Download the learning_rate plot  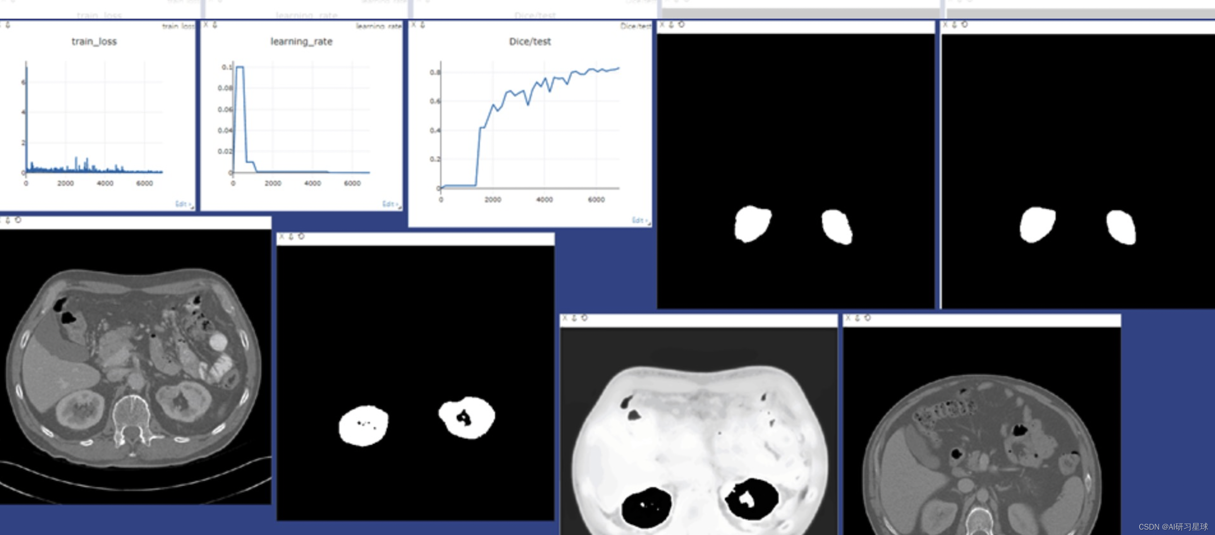215,25
